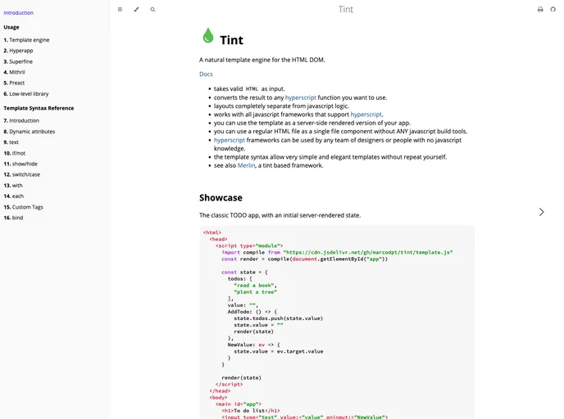Follow the Merlin link

pyautogui.click(x=247, y=165)
